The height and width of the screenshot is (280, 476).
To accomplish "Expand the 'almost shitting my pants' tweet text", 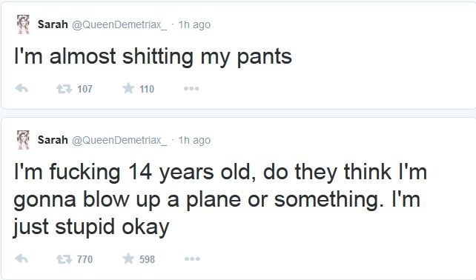I will (x=153, y=57).
